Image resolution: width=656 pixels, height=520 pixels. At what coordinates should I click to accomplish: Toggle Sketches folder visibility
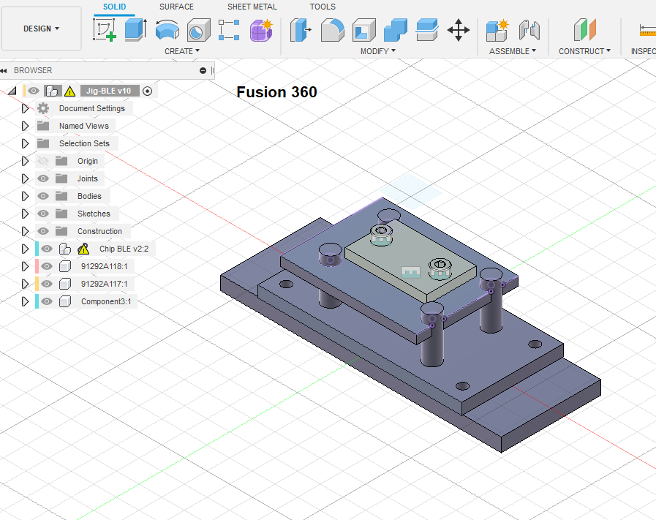tap(43, 214)
